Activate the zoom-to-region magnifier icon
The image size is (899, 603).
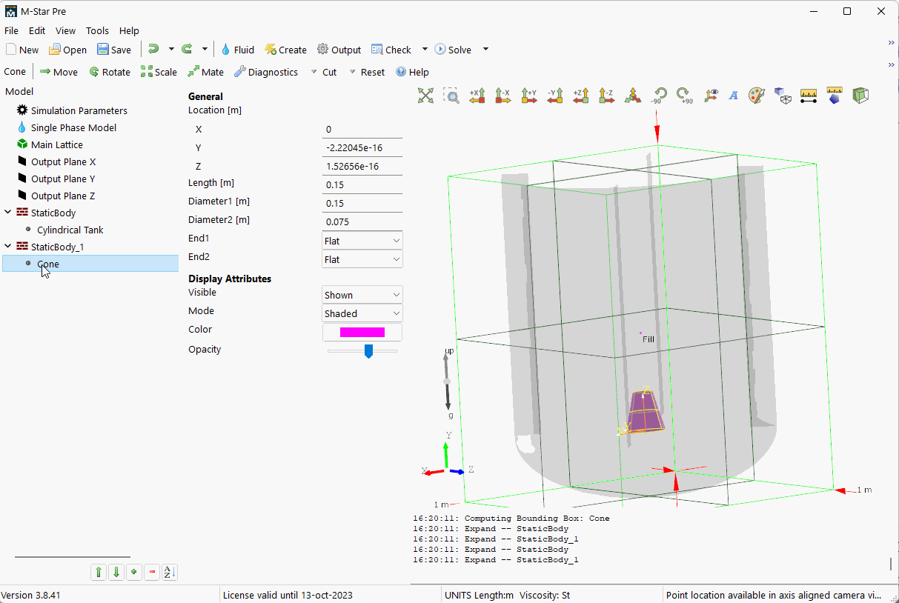click(x=451, y=95)
